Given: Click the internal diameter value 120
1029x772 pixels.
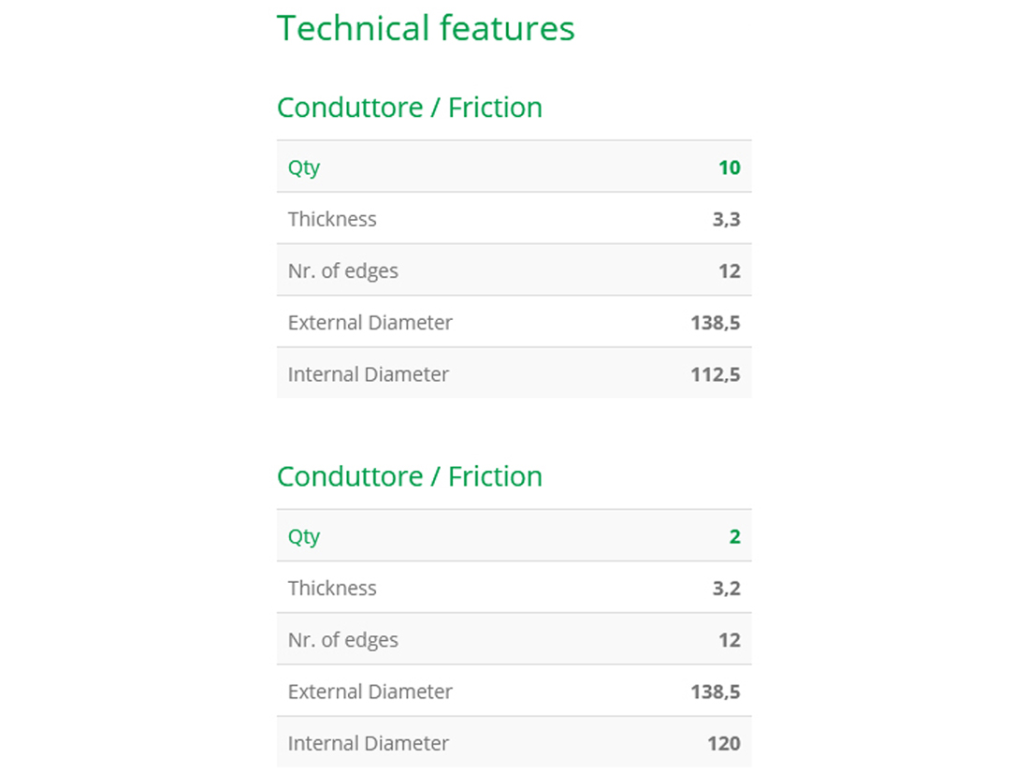Looking at the screenshot, I should coord(723,742).
